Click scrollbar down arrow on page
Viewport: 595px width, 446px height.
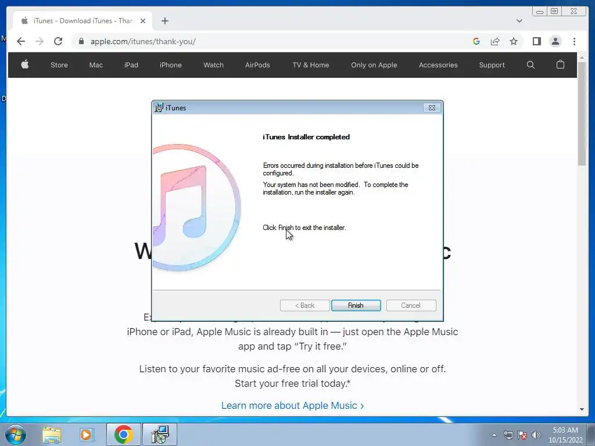[582, 409]
